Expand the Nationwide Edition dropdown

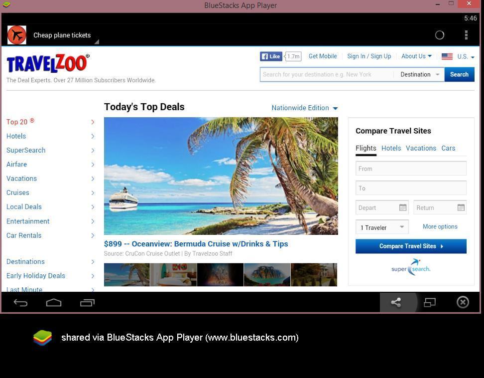(304, 108)
